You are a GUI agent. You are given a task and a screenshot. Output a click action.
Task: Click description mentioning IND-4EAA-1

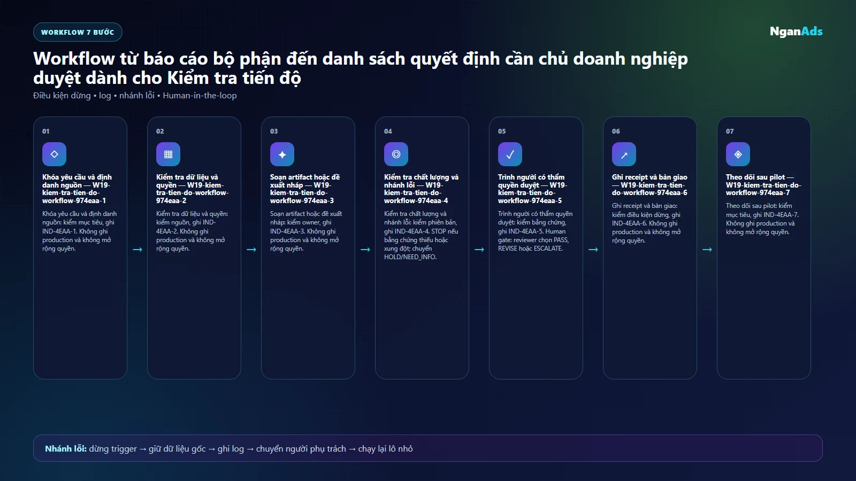click(80, 231)
